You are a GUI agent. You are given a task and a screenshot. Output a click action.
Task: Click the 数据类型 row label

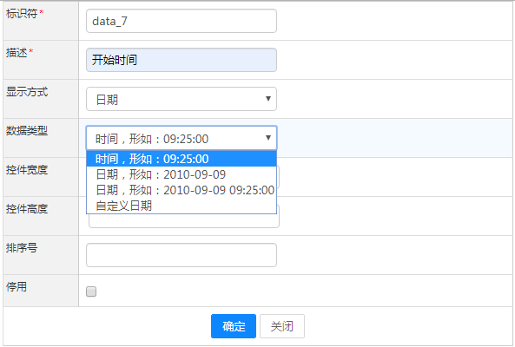27,130
